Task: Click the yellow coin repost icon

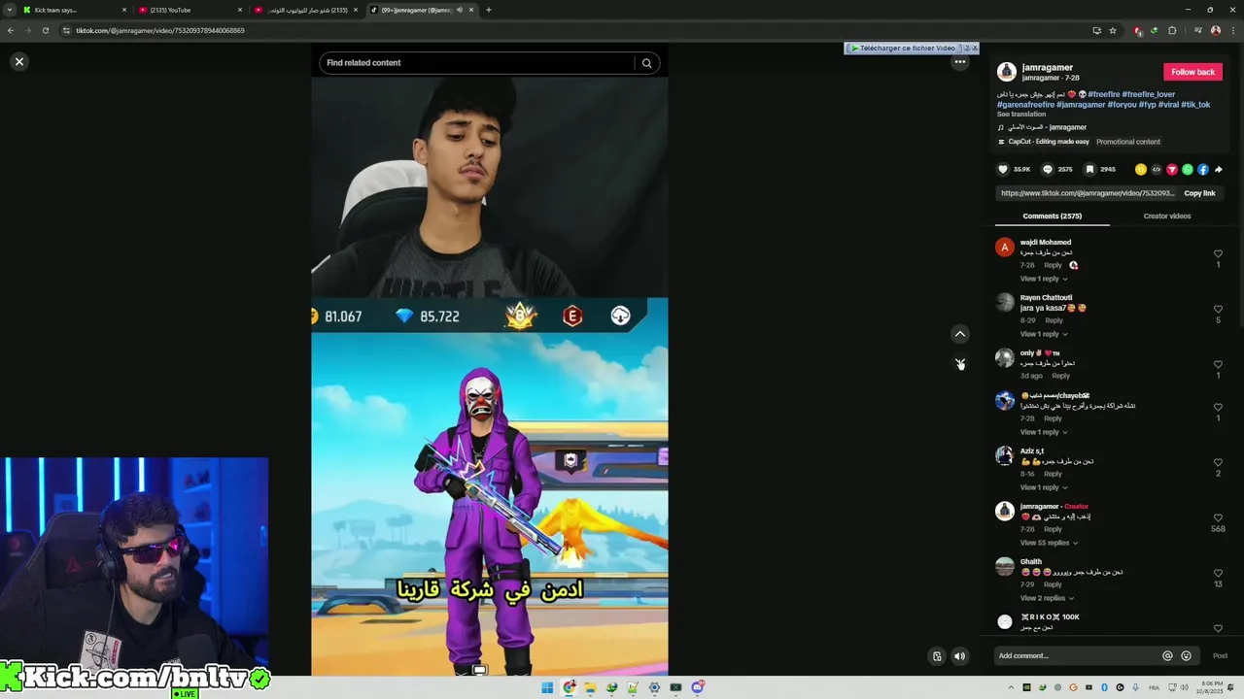Action: pyautogui.click(x=1141, y=169)
